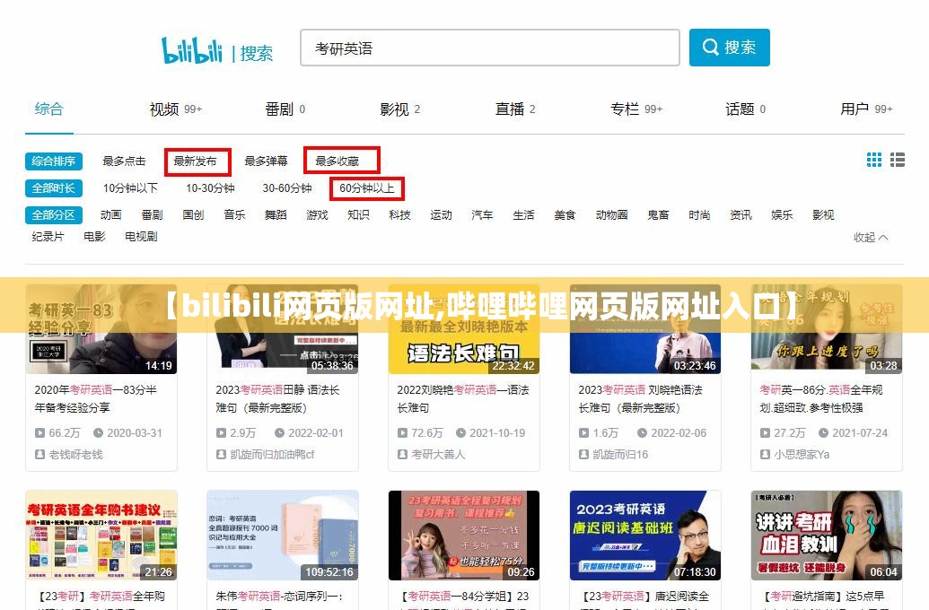This screenshot has width=929, height=610.
Task: Sort results by 最新发布
Action: click(x=195, y=161)
